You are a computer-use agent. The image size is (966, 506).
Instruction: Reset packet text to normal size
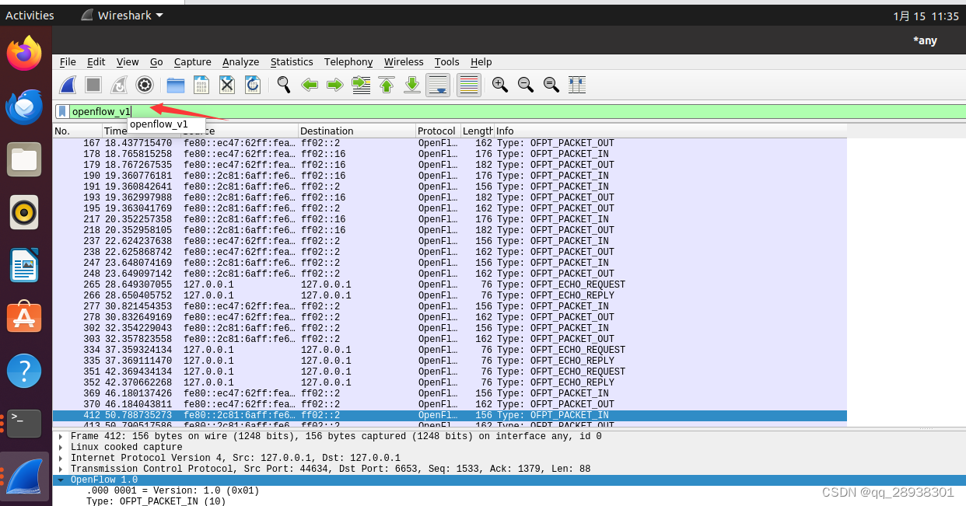(x=551, y=85)
